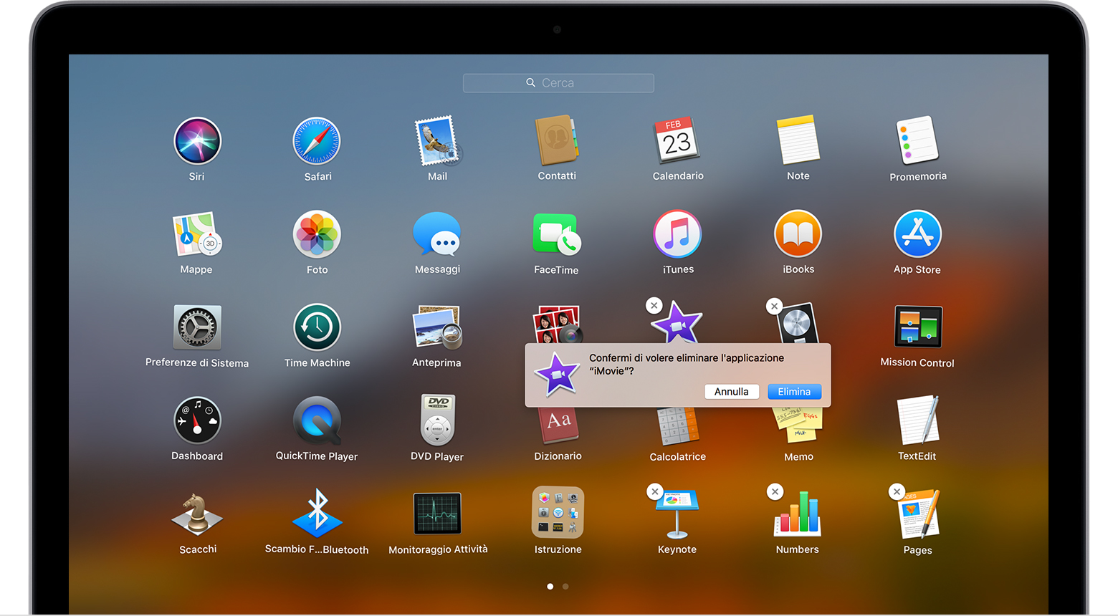The width and height of the screenshot is (1118, 616).
Task: Open the Safari browser
Action: click(x=317, y=141)
